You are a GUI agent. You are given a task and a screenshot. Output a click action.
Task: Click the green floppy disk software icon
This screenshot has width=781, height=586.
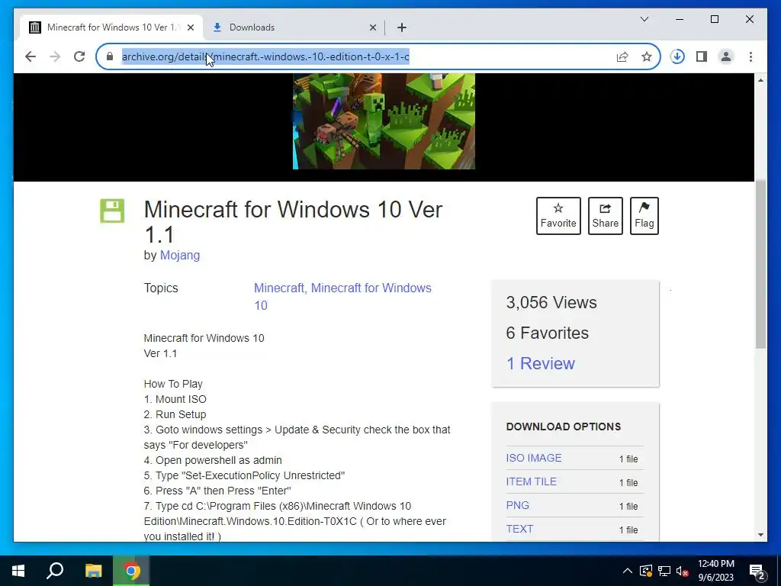[112, 211]
